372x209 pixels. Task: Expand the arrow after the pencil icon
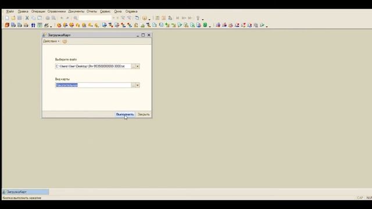(51, 26)
